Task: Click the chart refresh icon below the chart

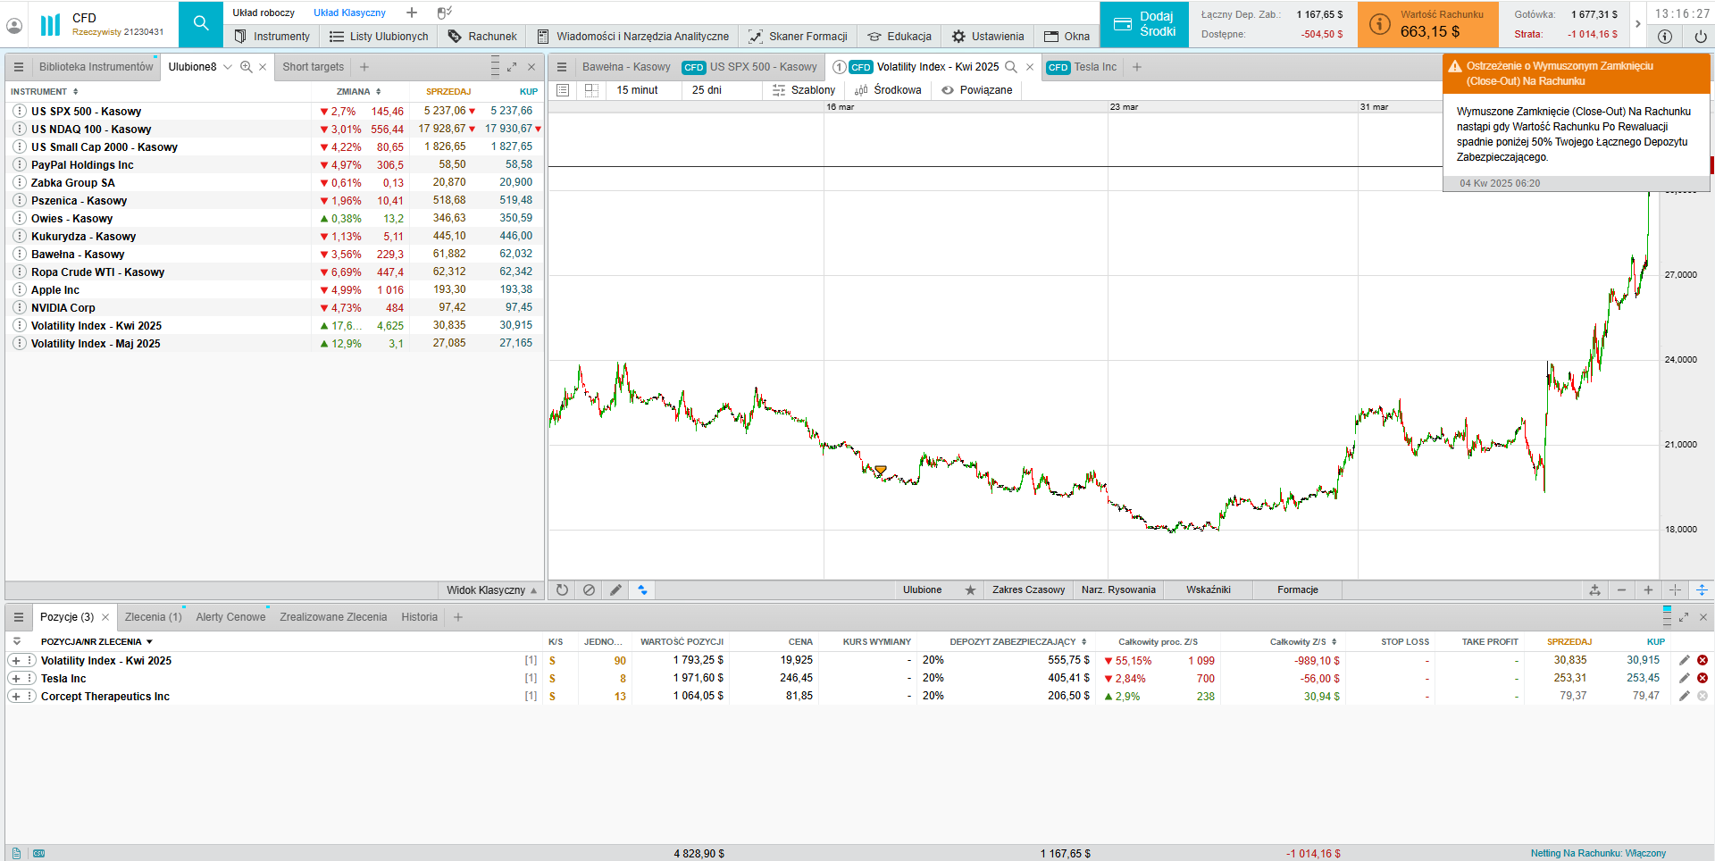Action: click(562, 589)
